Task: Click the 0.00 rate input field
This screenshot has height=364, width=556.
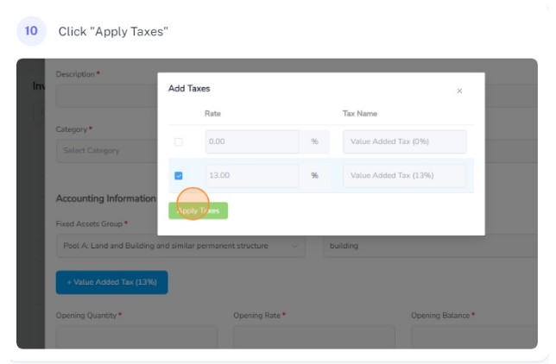Action: click(x=252, y=141)
